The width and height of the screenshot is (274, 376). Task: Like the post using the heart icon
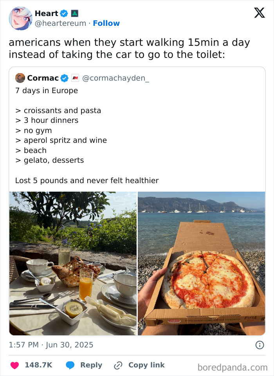(x=14, y=365)
